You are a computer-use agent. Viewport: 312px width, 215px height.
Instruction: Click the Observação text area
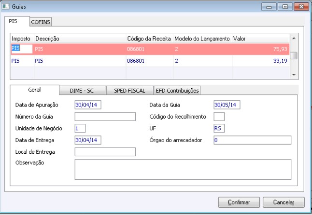[183, 169]
